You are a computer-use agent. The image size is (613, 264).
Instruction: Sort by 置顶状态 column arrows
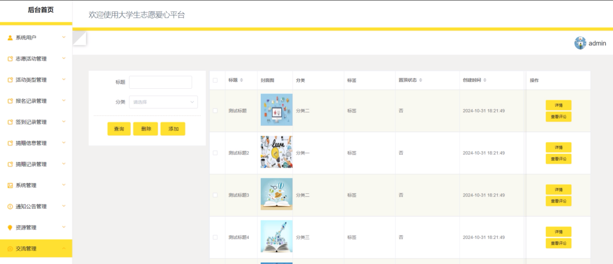420,80
